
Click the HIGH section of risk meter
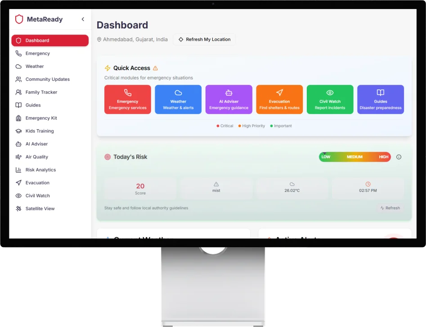384,157
